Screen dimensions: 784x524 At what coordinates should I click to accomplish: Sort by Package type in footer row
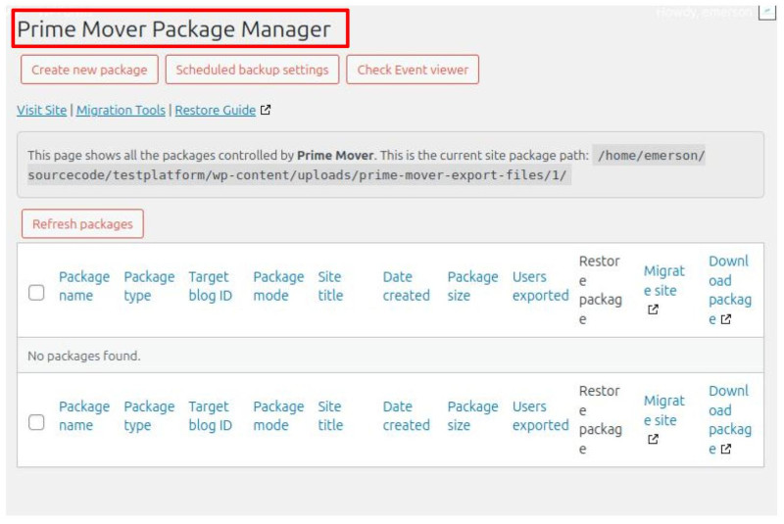pos(149,415)
